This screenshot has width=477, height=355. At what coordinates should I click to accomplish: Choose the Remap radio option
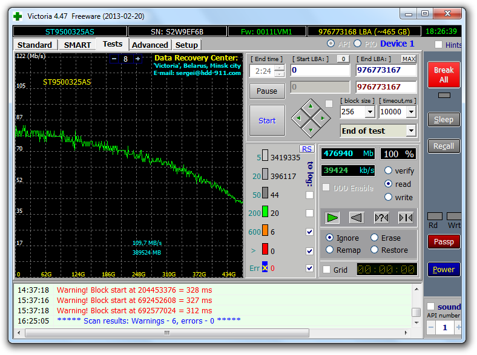(x=330, y=250)
